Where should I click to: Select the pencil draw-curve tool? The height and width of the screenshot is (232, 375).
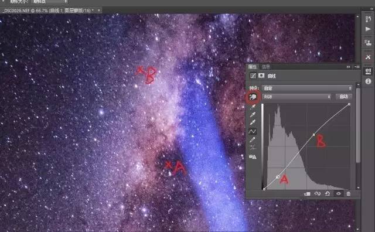click(253, 139)
